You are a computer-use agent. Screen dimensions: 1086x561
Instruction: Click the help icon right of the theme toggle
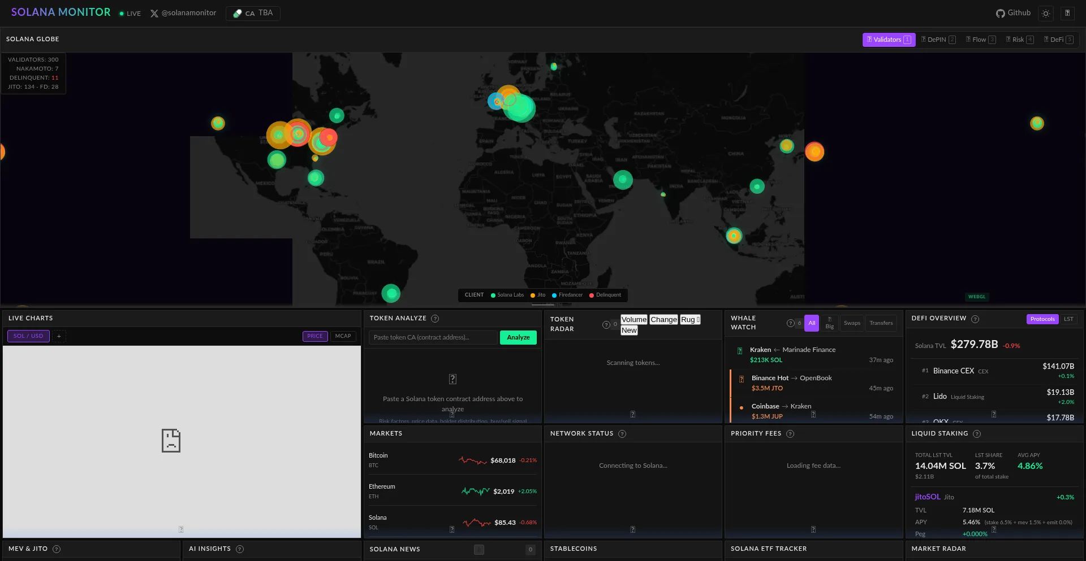tap(1067, 13)
